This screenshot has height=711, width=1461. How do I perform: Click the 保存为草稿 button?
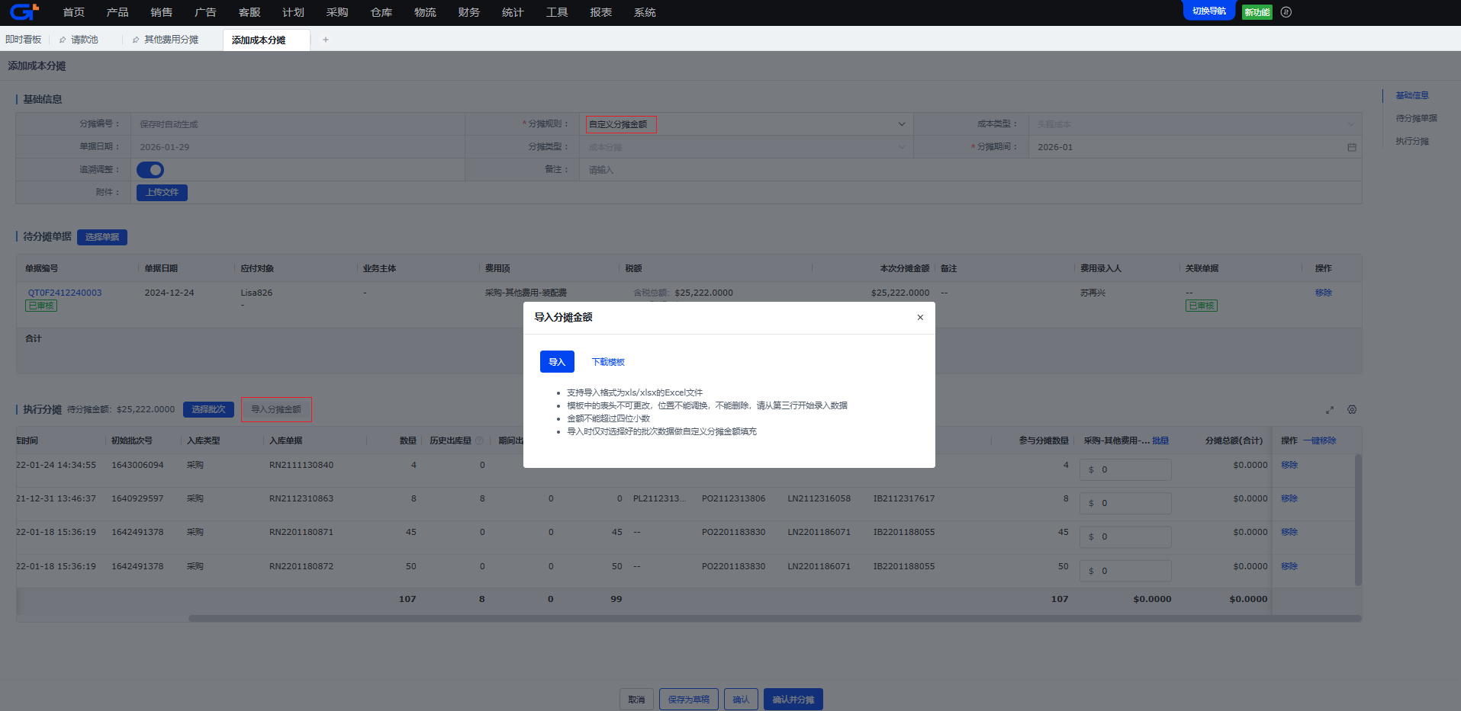(689, 700)
